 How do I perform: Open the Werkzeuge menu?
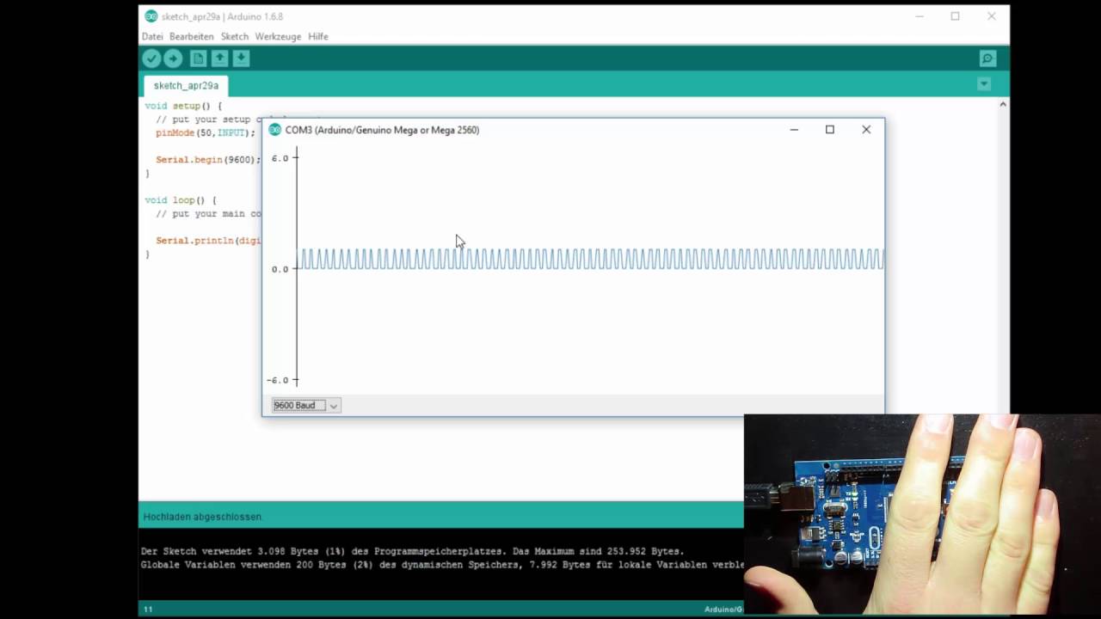pos(278,37)
